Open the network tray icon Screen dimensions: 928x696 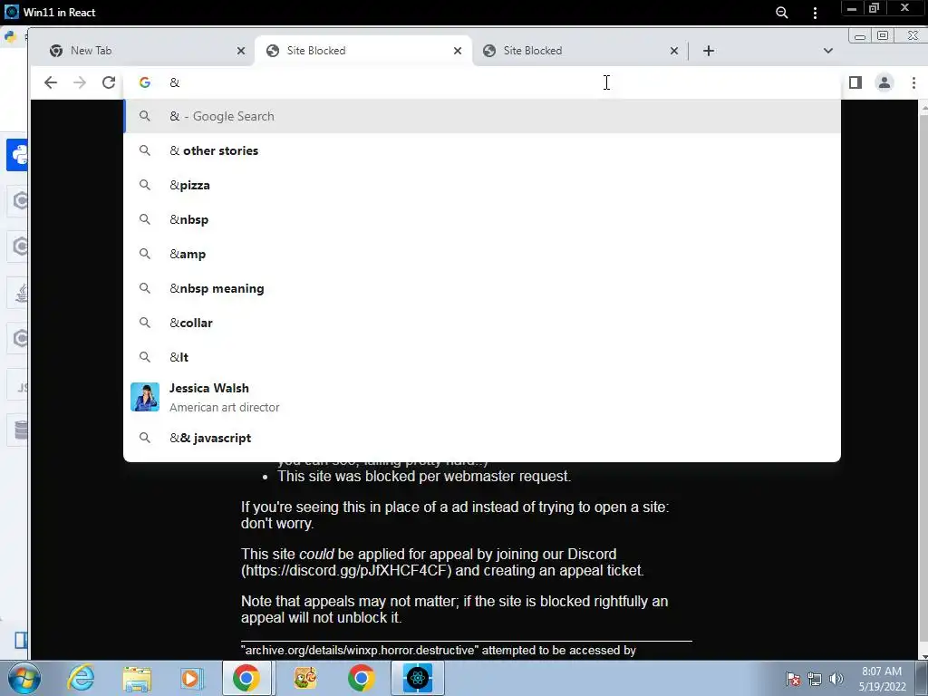pos(815,679)
